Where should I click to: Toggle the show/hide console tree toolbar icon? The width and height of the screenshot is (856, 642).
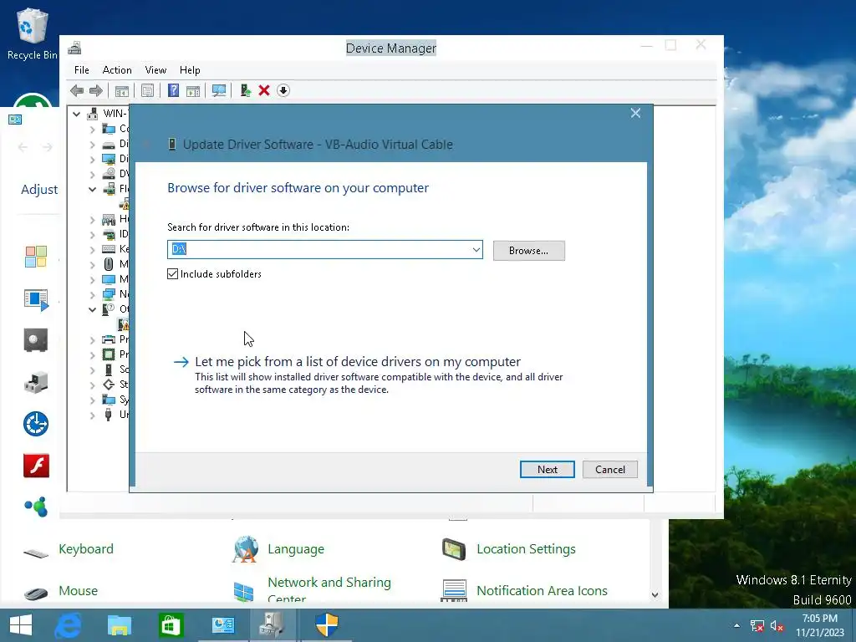pyautogui.click(x=122, y=90)
